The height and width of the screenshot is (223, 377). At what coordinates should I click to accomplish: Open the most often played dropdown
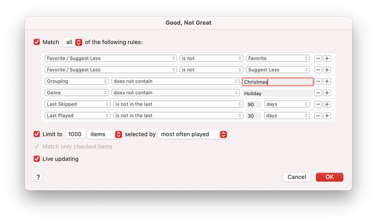[x=192, y=134]
